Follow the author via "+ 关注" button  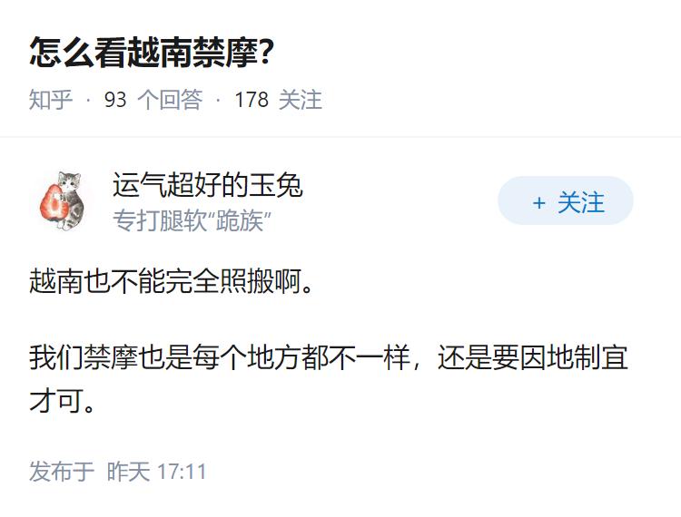[x=566, y=201]
